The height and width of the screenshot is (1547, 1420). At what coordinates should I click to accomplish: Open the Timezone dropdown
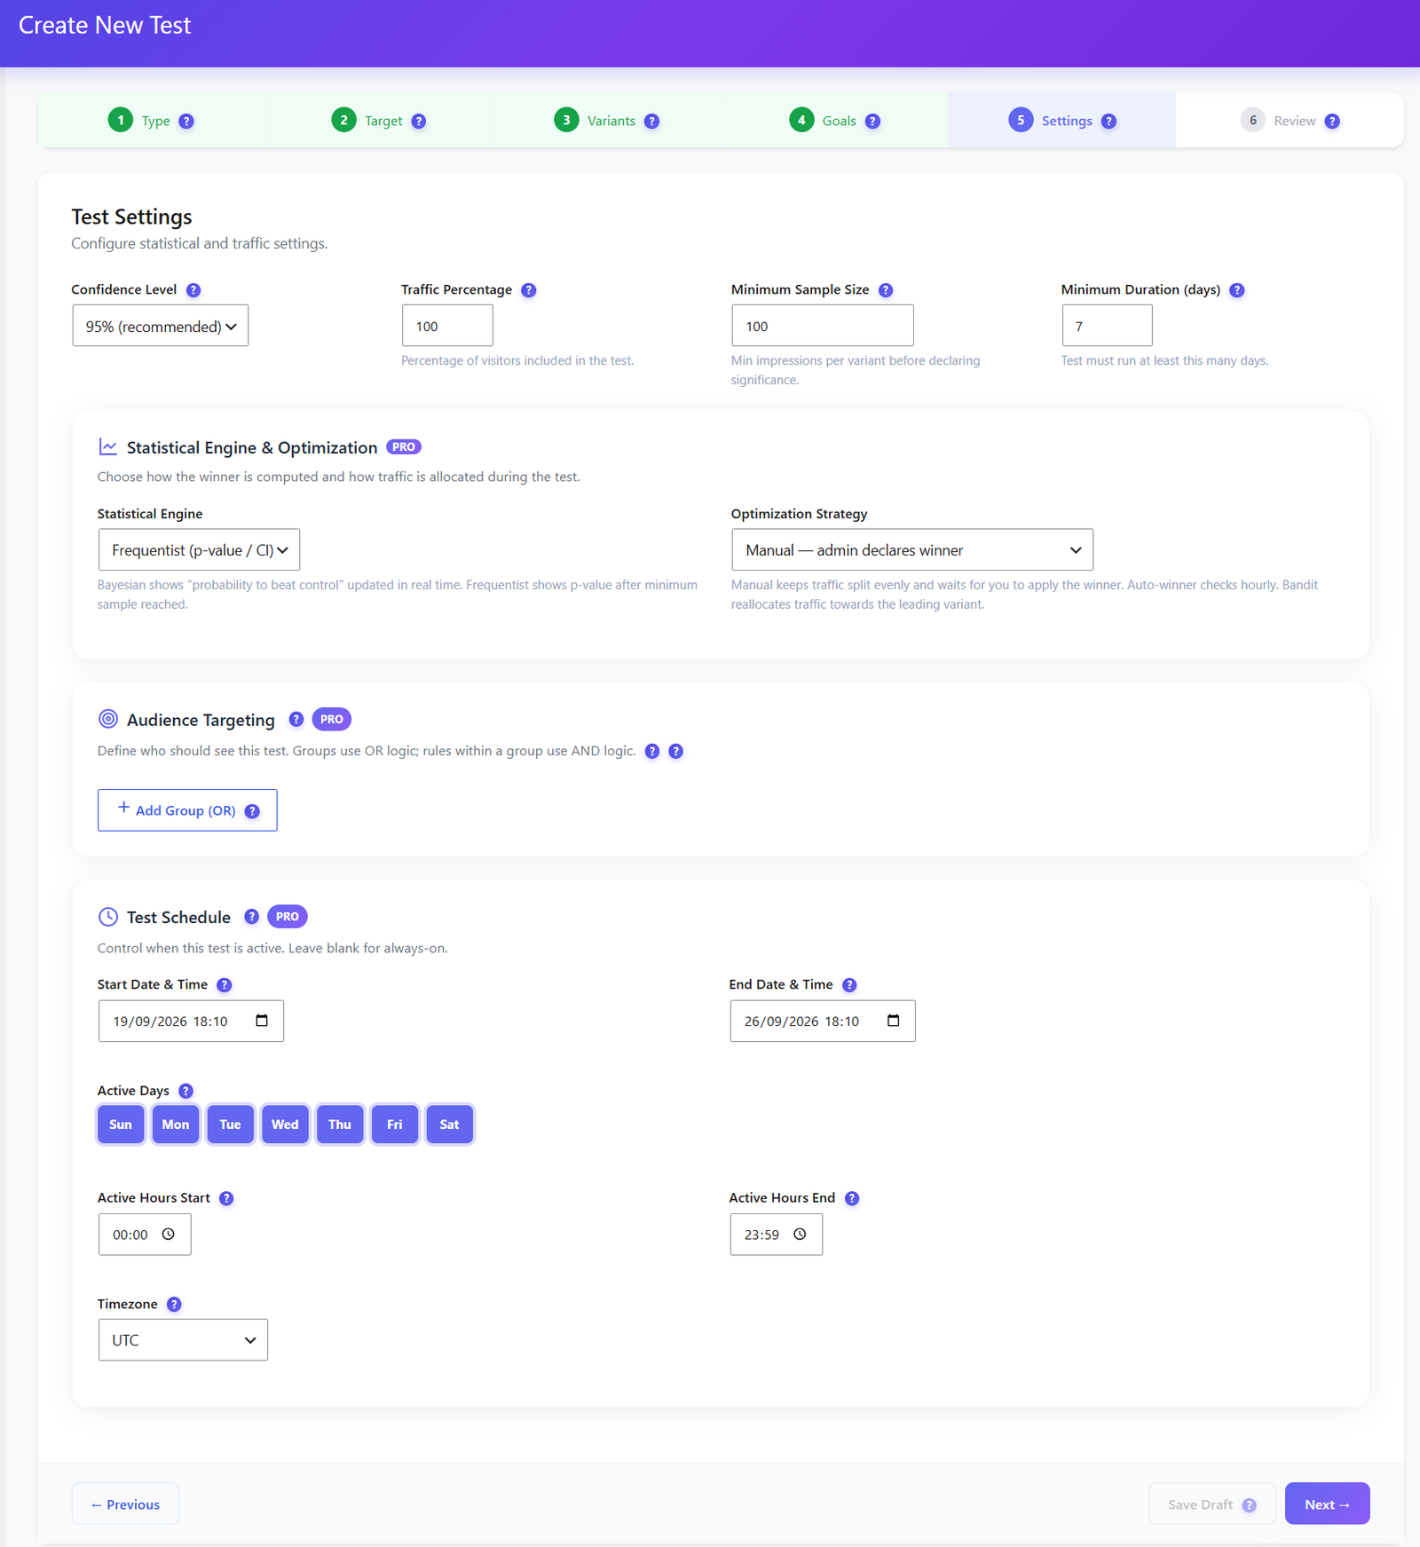tap(183, 1339)
